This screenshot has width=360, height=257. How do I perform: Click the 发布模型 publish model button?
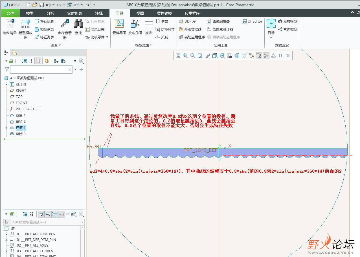click(x=287, y=21)
